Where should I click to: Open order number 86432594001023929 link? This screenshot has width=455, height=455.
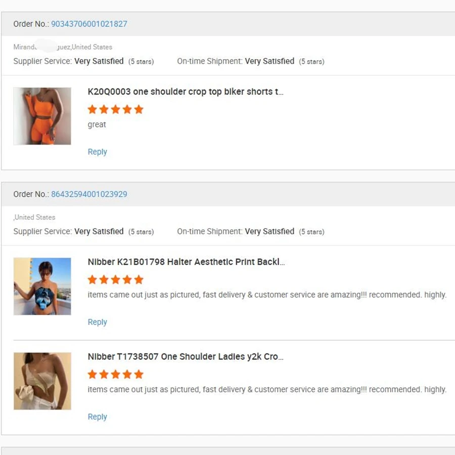89,194
